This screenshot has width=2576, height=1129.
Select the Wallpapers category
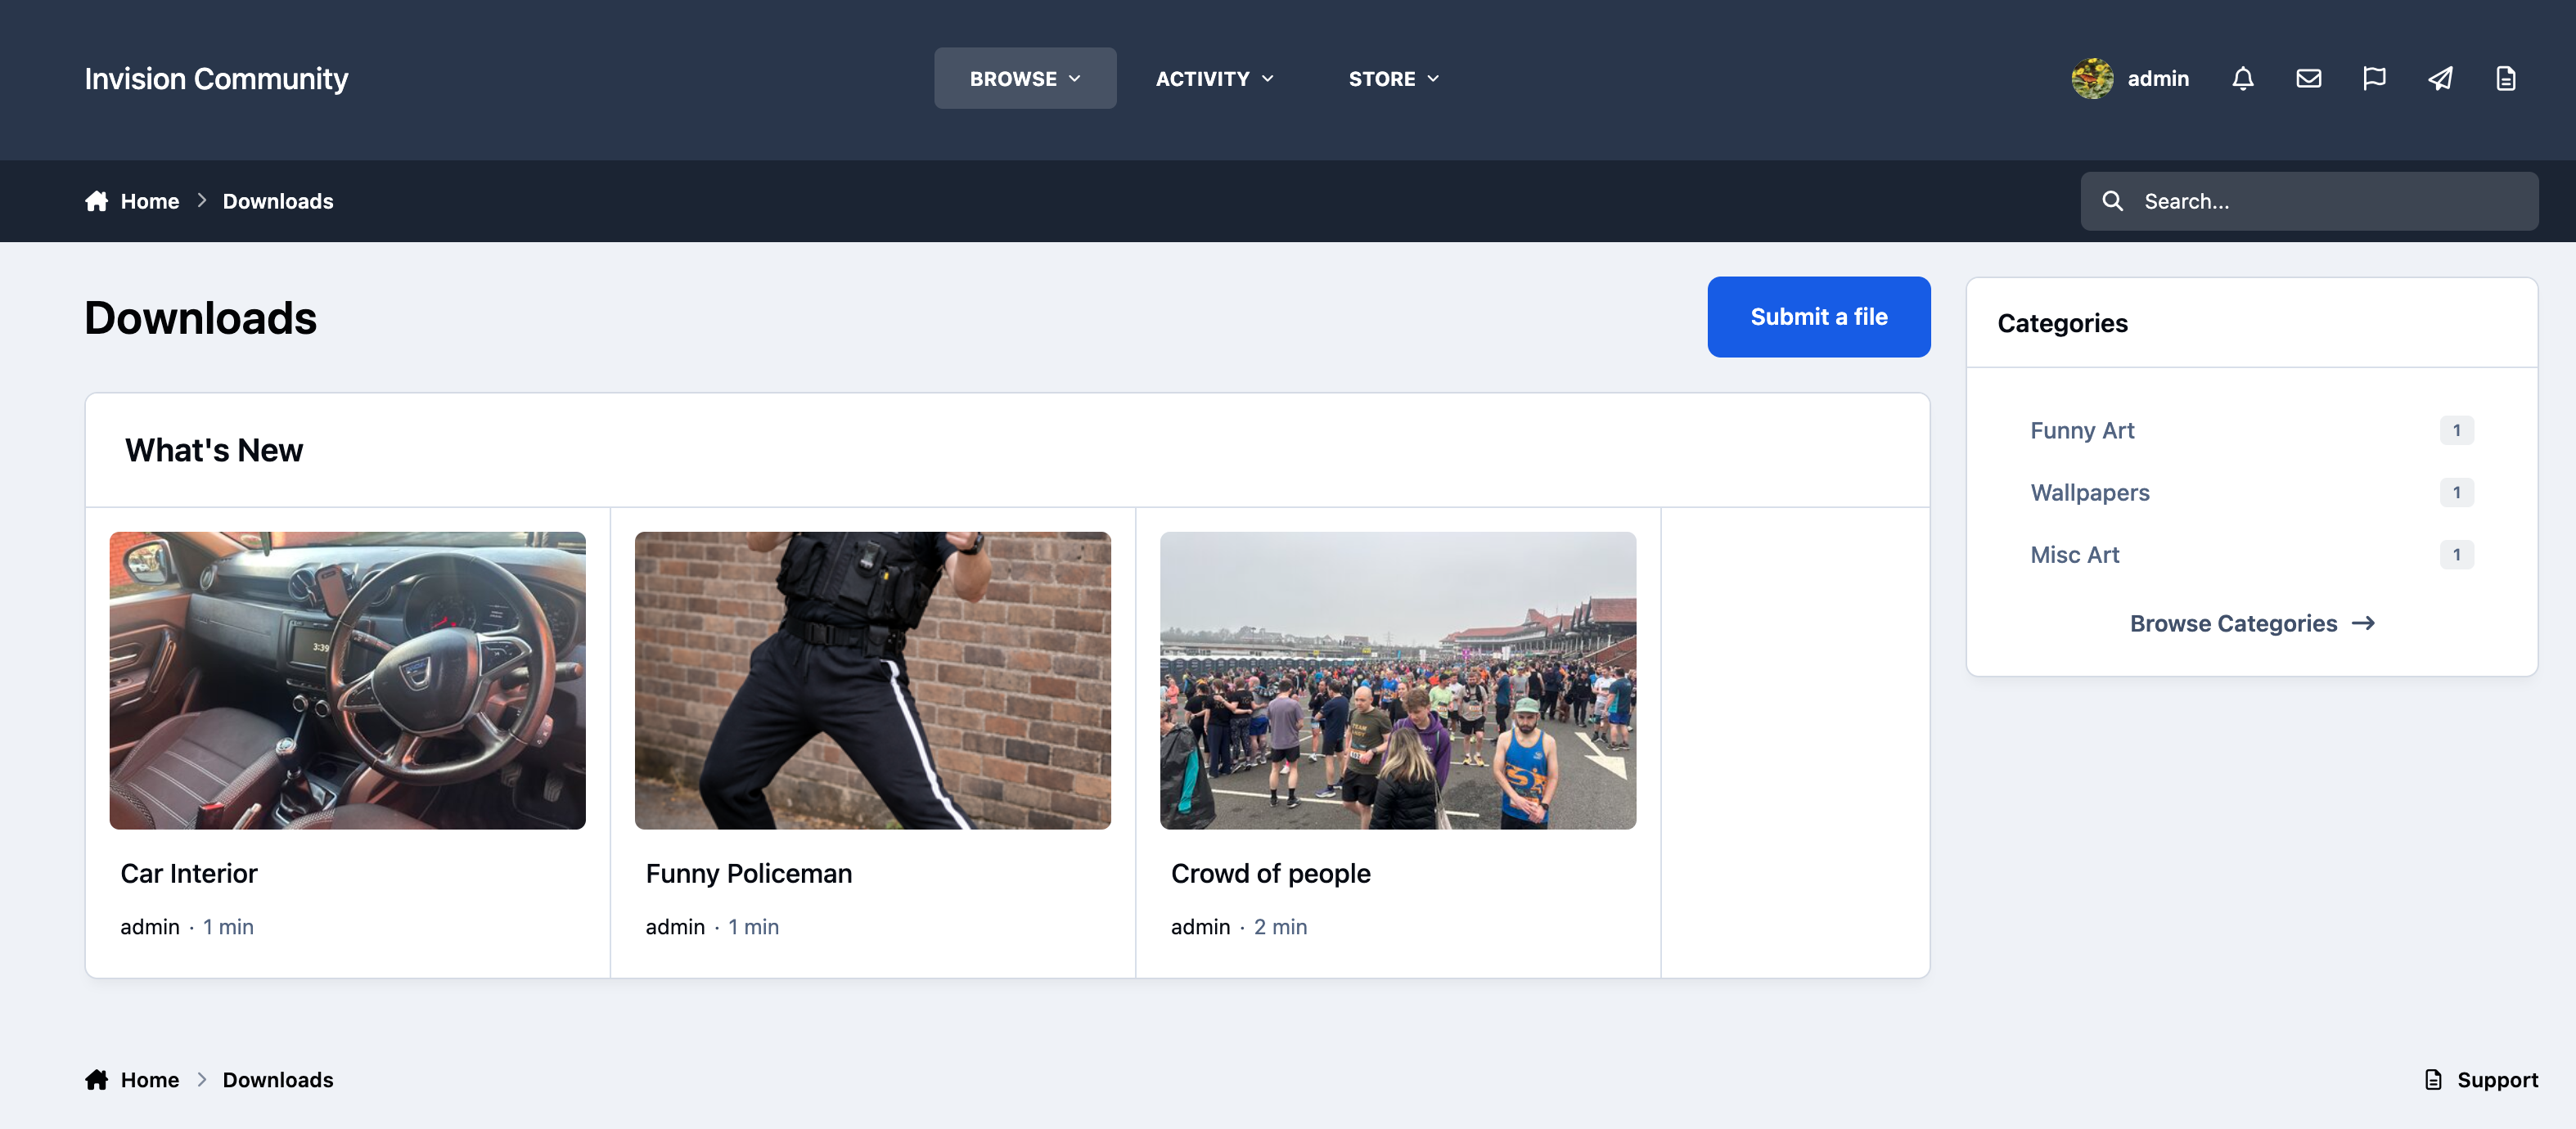tap(2089, 492)
